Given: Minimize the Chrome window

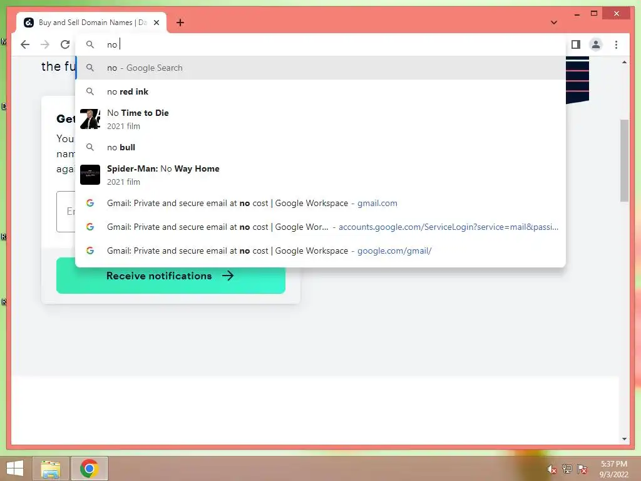Looking at the screenshot, I should [x=577, y=14].
